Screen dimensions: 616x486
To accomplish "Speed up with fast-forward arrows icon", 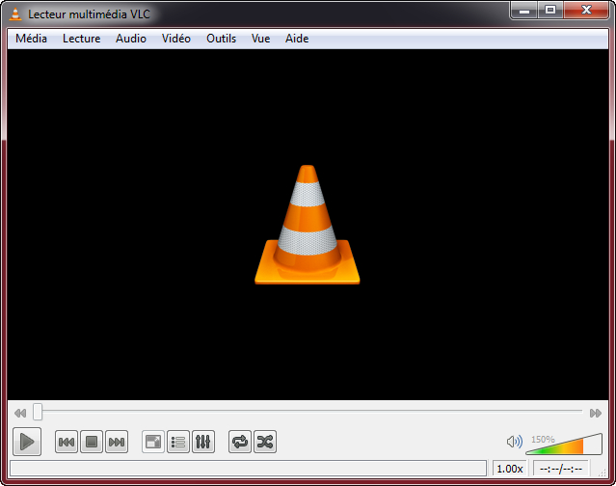I will 596,413.
